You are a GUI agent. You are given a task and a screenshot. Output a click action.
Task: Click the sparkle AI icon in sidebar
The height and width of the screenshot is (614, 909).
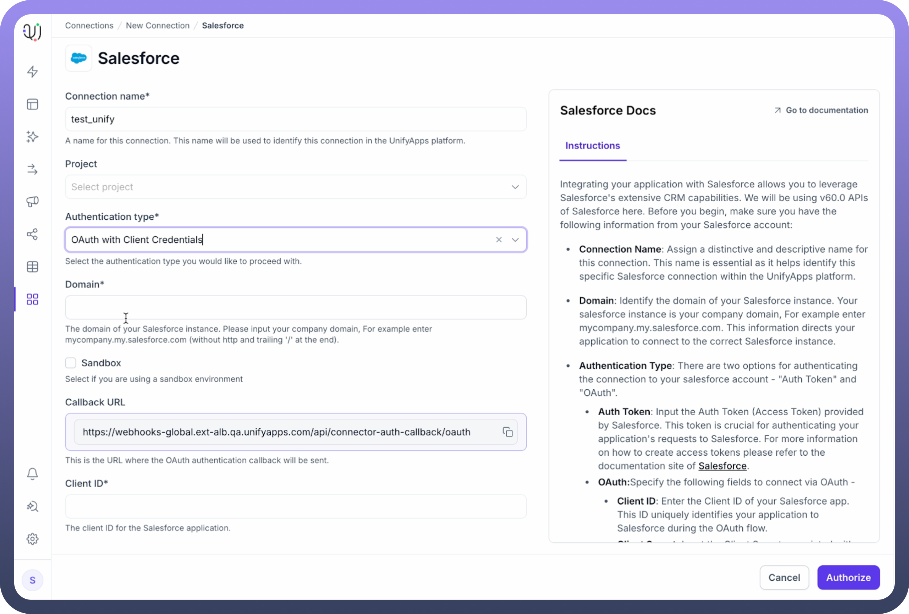[x=32, y=137]
